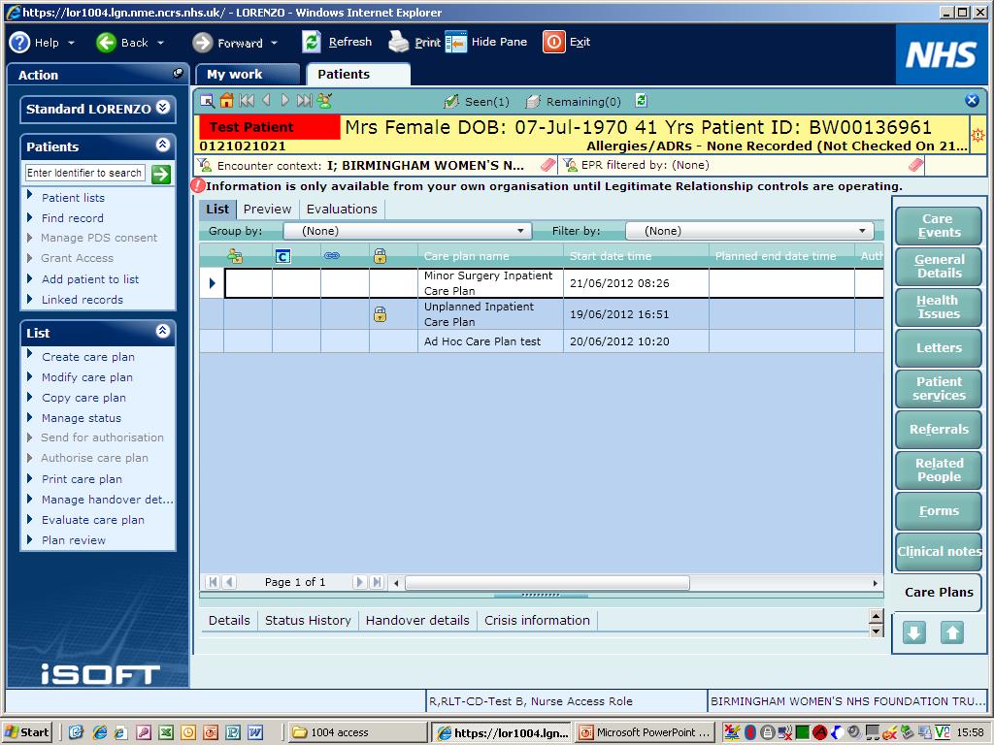994x745 pixels.
Task: Open the Forward history dropdown arrow
Action: pos(274,43)
